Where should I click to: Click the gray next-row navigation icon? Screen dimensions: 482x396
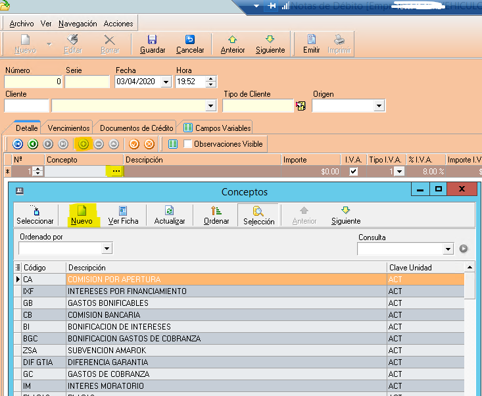(x=48, y=144)
